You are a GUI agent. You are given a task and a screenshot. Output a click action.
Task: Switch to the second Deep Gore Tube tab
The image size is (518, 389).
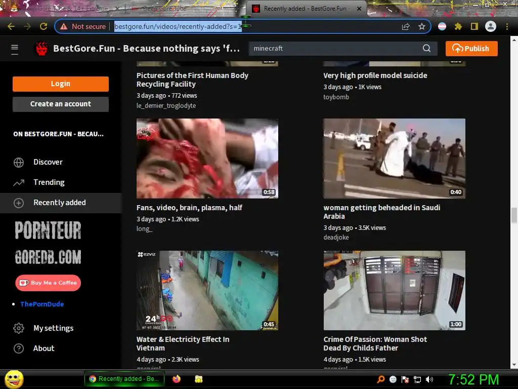click(x=165, y=9)
